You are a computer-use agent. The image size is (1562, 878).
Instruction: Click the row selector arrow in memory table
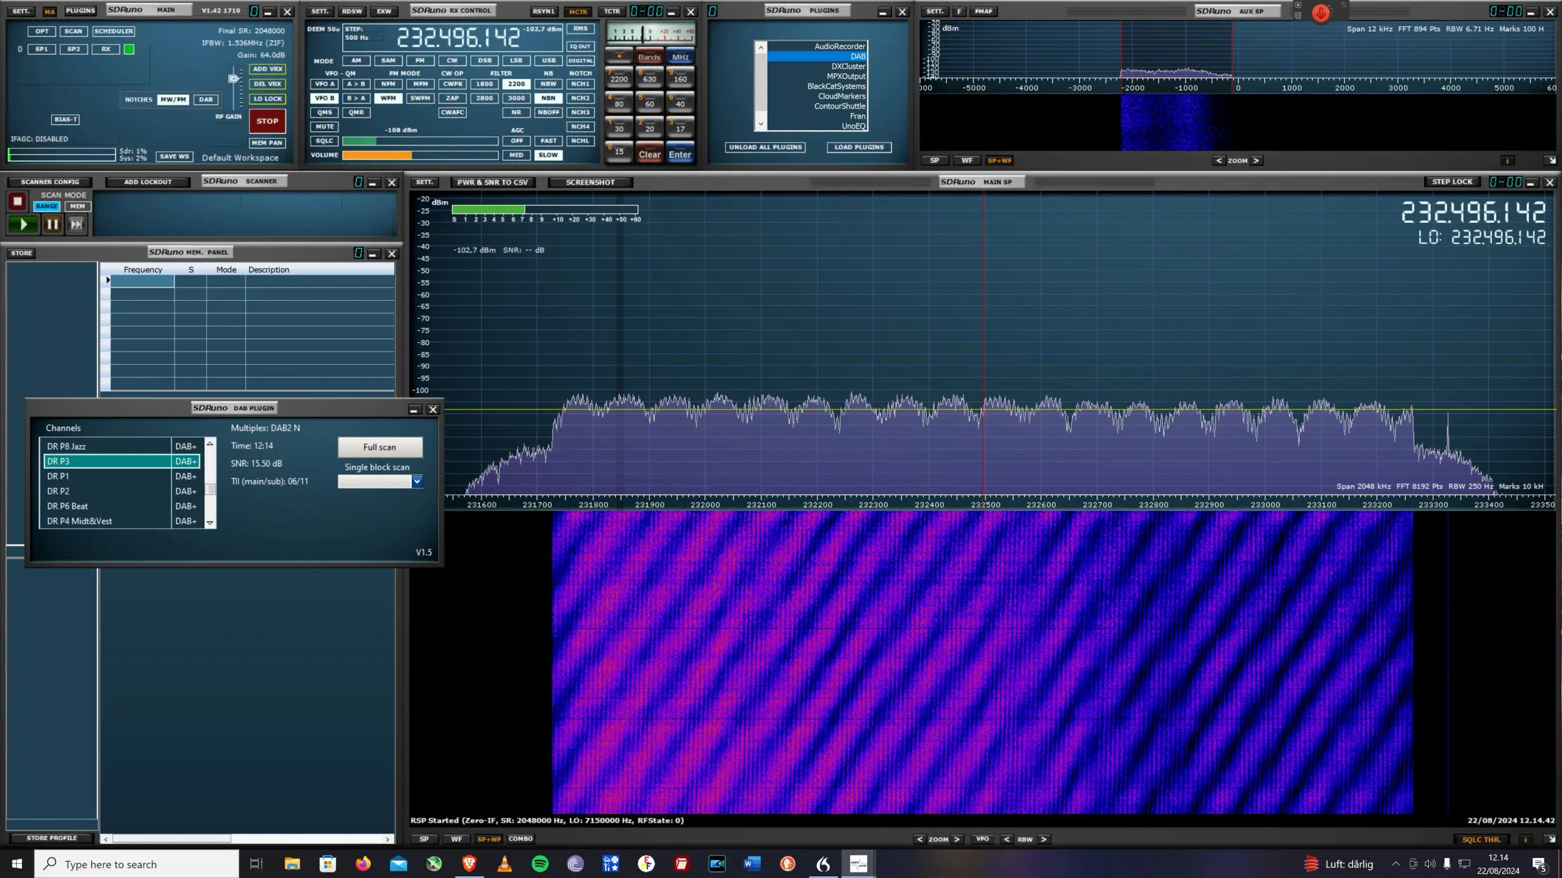108,280
